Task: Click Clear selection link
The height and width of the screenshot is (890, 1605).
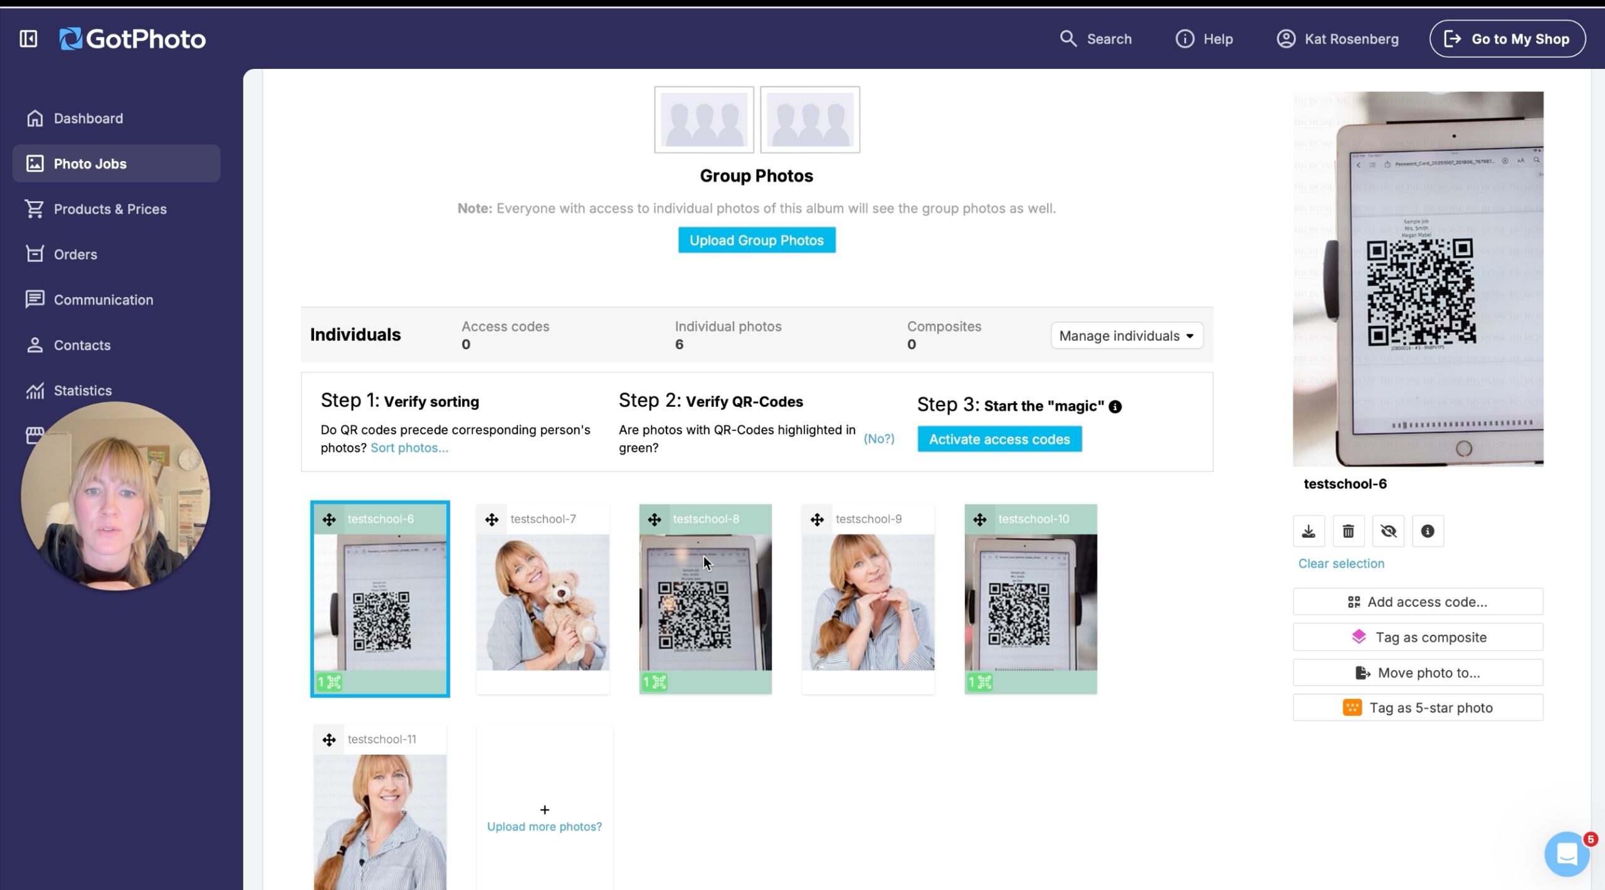Action: pyautogui.click(x=1341, y=563)
